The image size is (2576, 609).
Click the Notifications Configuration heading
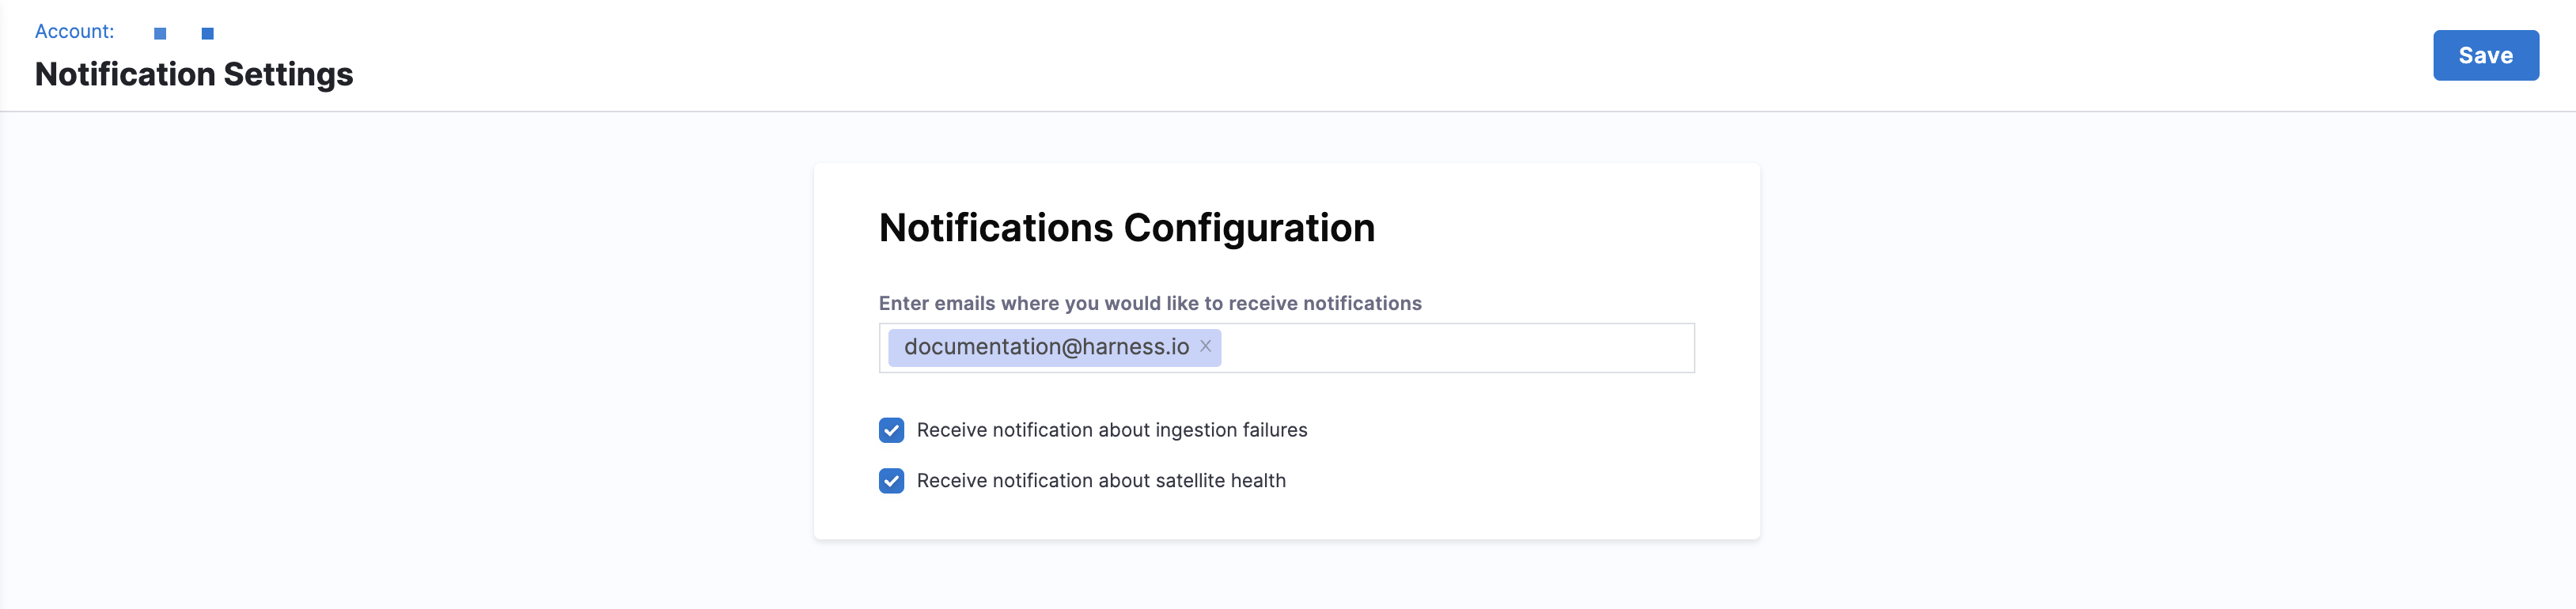(x=1126, y=228)
